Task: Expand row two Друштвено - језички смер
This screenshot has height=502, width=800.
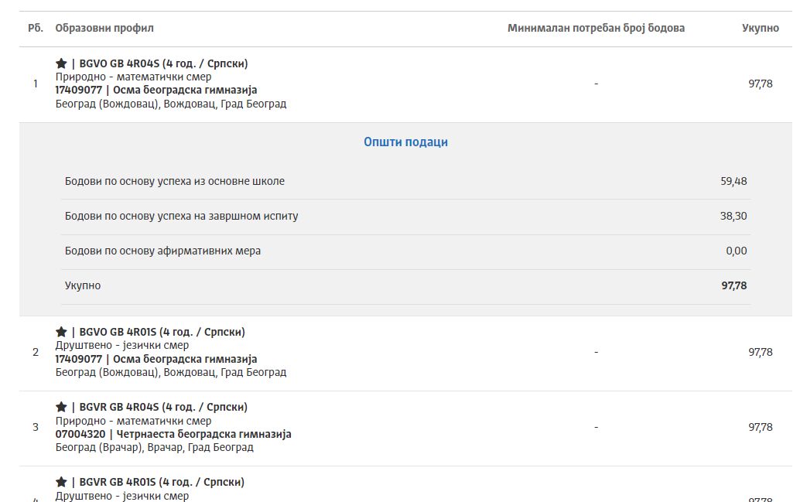Action: 405,353
